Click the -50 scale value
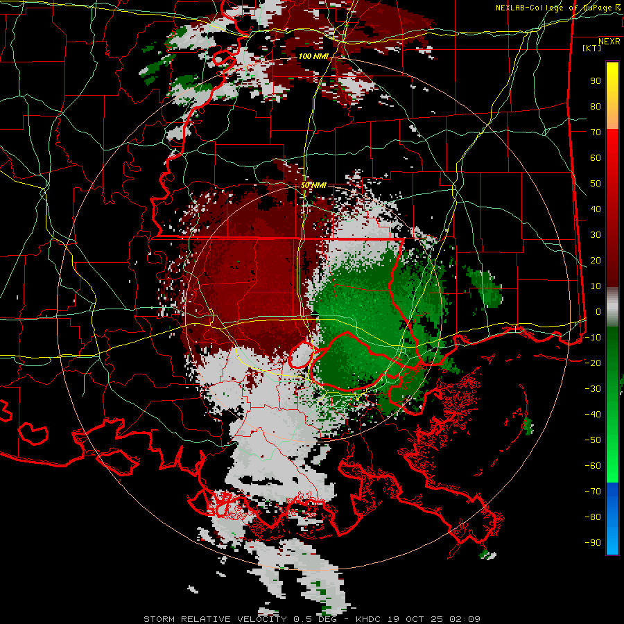The image size is (624, 624). click(x=593, y=440)
